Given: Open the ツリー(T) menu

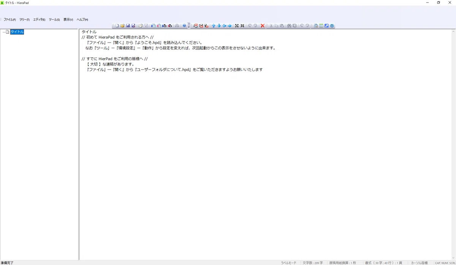Looking at the screenshot, I should point(24,19).
